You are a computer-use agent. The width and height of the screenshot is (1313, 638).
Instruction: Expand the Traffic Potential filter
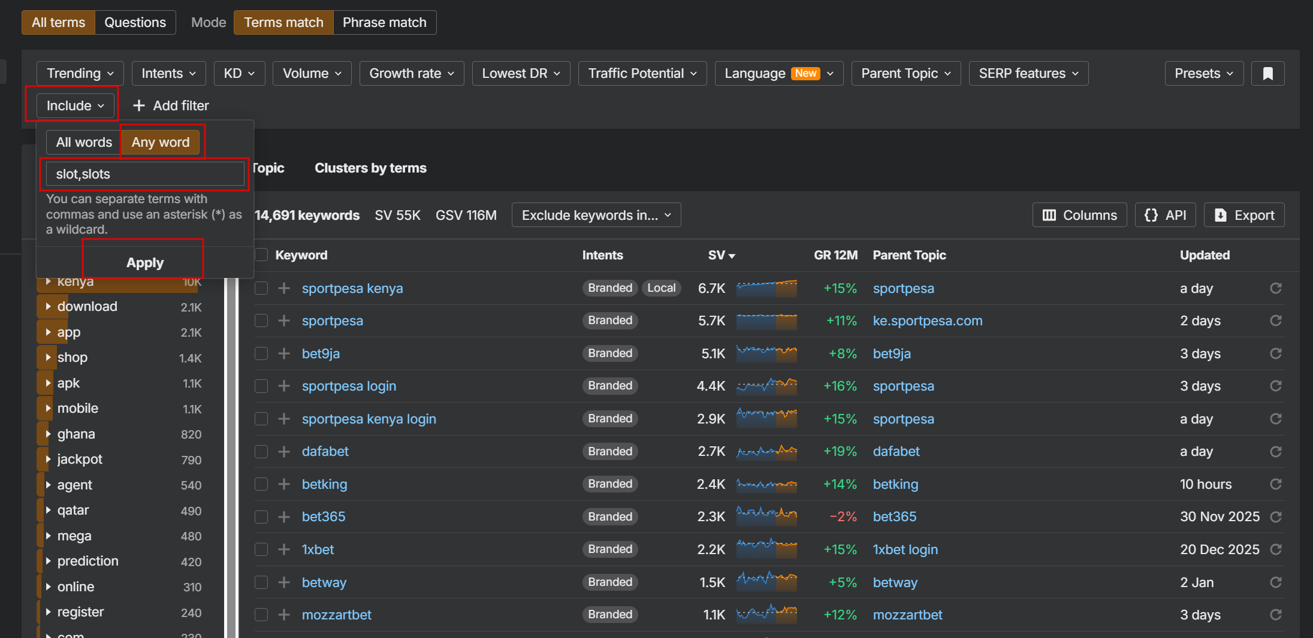click(x=642, y=73)
